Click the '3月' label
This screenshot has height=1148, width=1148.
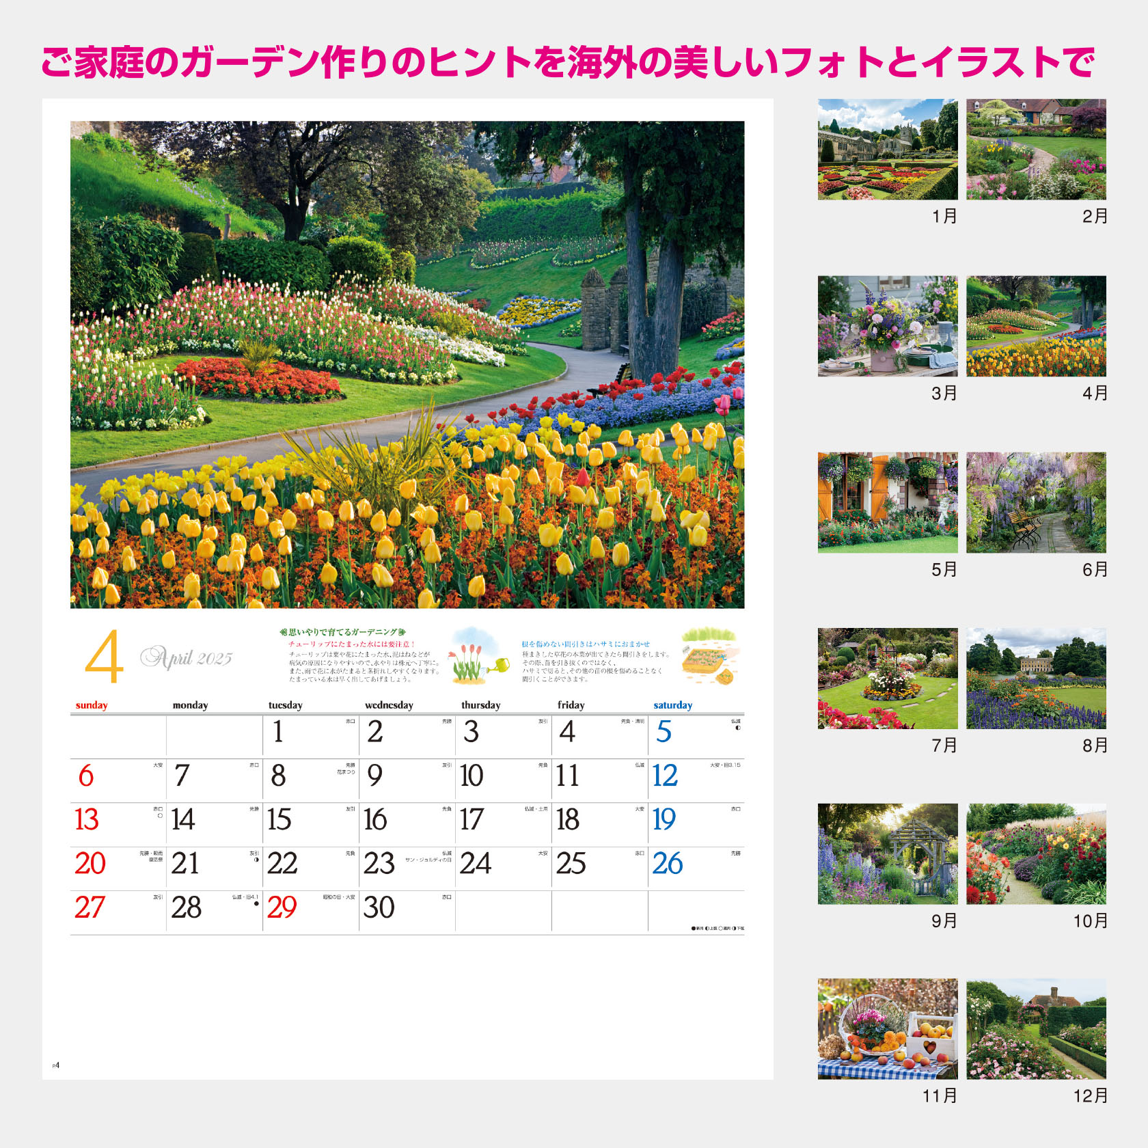point(944,393)
